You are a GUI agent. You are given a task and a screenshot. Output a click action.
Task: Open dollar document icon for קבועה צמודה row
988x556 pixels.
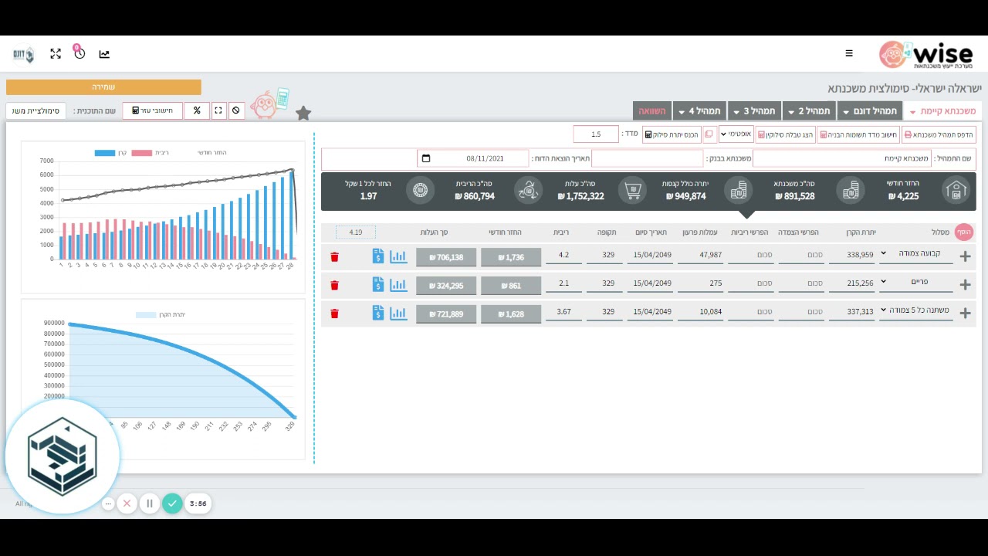pyautogui.click(x=377, y=256)
